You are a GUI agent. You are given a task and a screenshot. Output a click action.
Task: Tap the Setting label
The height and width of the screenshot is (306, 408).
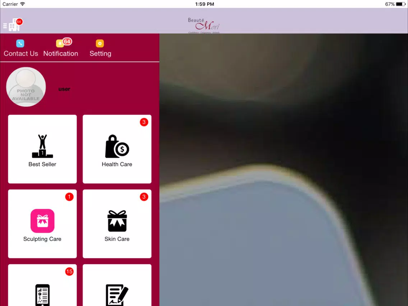coord(101,54)
